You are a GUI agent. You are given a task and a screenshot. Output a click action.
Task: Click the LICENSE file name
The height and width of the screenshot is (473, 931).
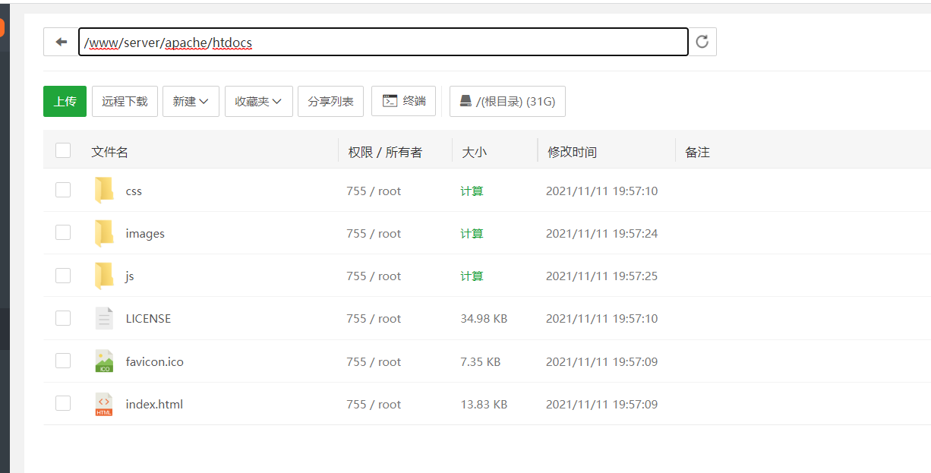[x=148, y=319]
